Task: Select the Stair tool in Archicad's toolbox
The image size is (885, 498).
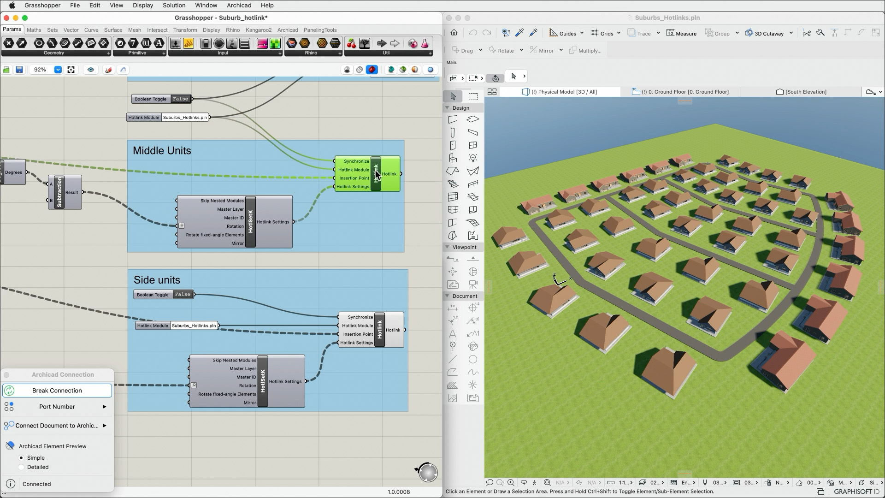Action: point(453,184)
